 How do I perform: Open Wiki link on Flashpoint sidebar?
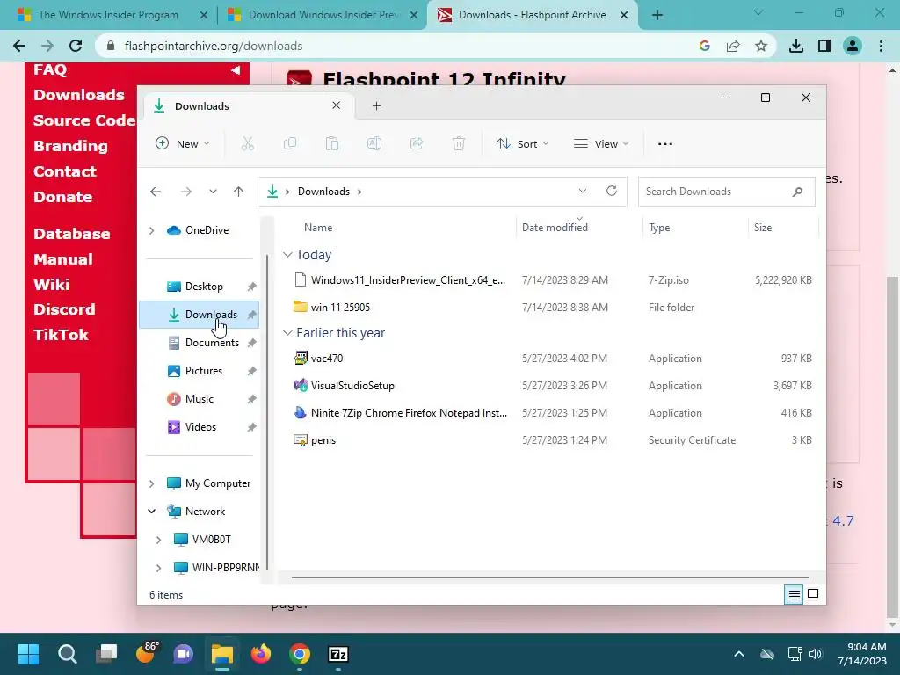[52, 285]
